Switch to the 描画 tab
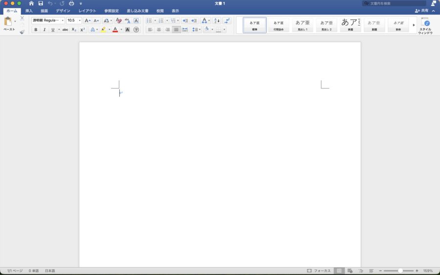This screenshot has width=440, height=275. [x=44, y=11]
